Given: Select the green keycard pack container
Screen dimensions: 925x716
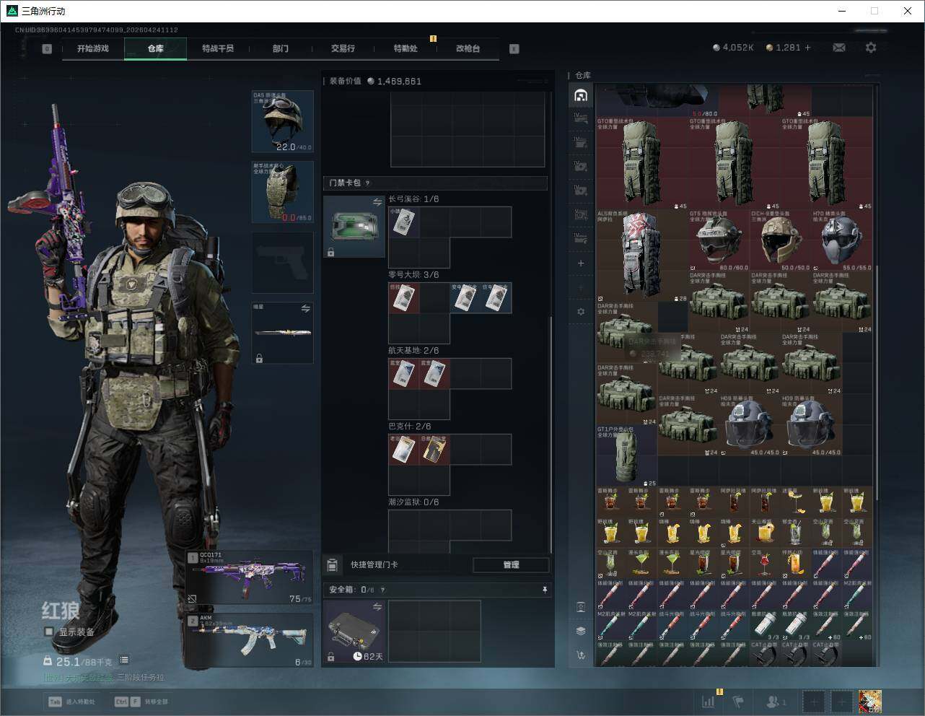Looking at the screenshot, I should pos(354,227).
